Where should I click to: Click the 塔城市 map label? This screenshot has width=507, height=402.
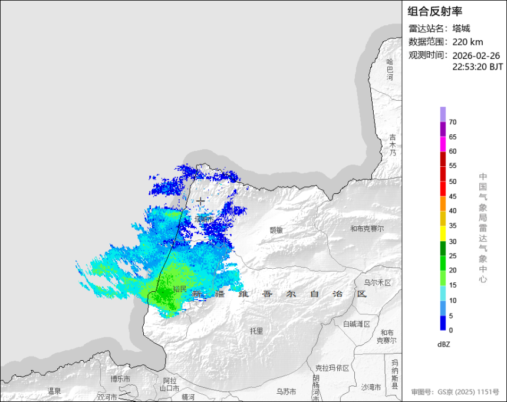(x=205, y=219)
